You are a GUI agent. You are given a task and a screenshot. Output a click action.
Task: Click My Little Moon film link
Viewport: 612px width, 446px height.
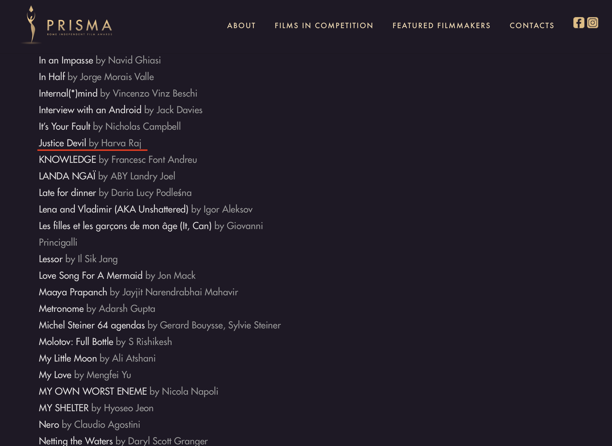click(x=97, y=358)
